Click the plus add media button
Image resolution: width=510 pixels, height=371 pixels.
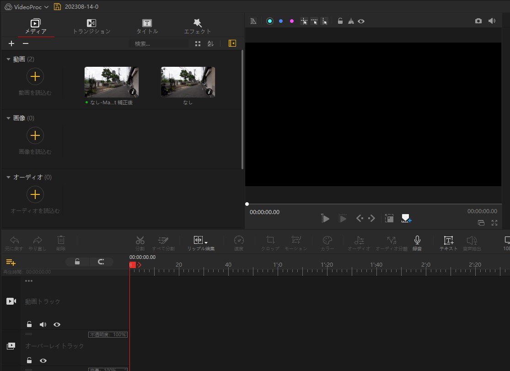[x=11, y=43]
